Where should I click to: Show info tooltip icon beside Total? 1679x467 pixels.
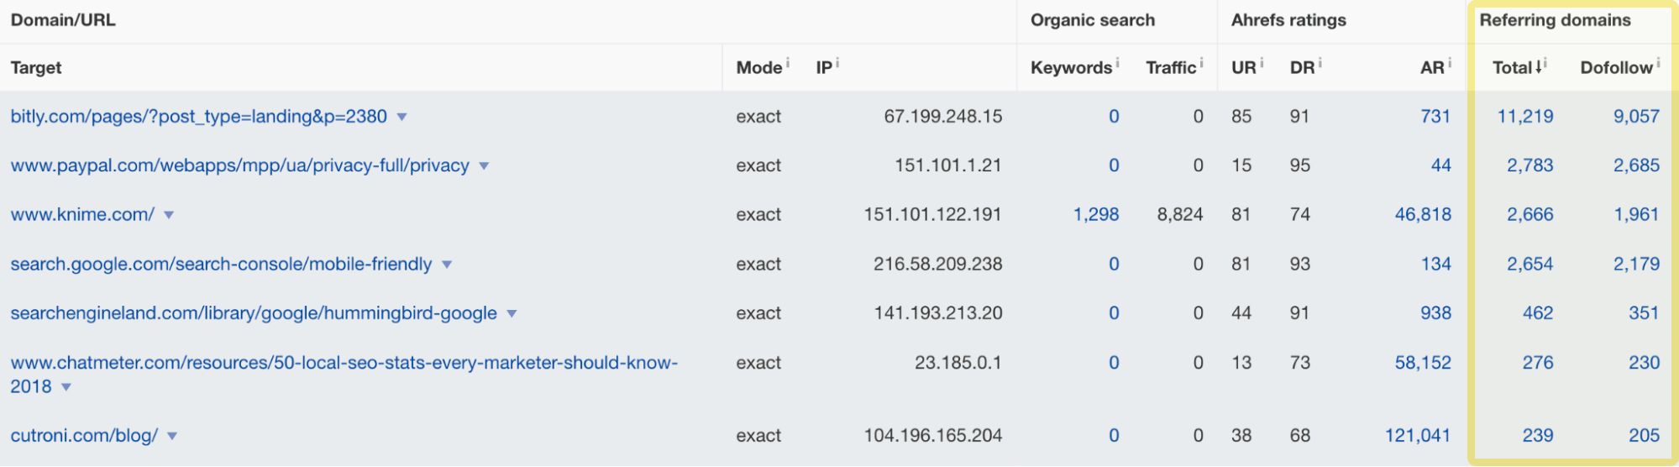[1545, 63]
